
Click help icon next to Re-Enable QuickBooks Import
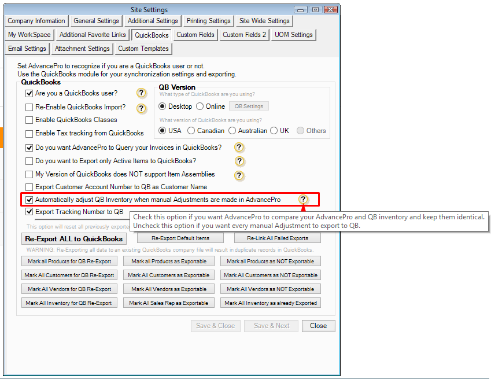(141, 108)
